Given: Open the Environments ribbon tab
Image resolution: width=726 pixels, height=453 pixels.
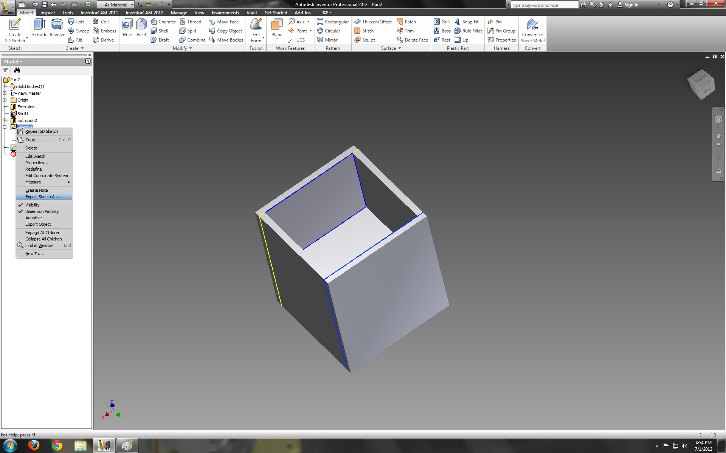Looking at the screenshot, I should click(225, 12).
